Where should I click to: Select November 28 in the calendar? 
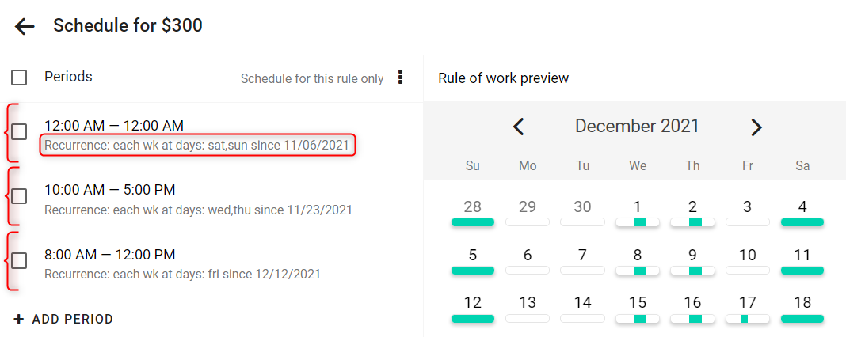[x=472, y=207]
